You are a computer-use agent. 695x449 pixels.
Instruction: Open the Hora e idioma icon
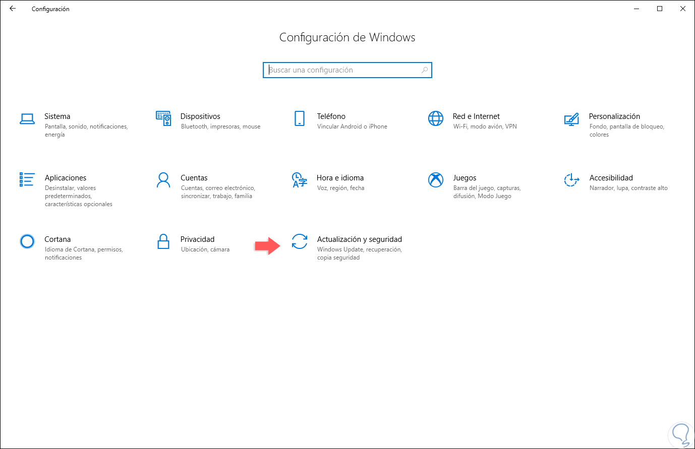point(300,180)
